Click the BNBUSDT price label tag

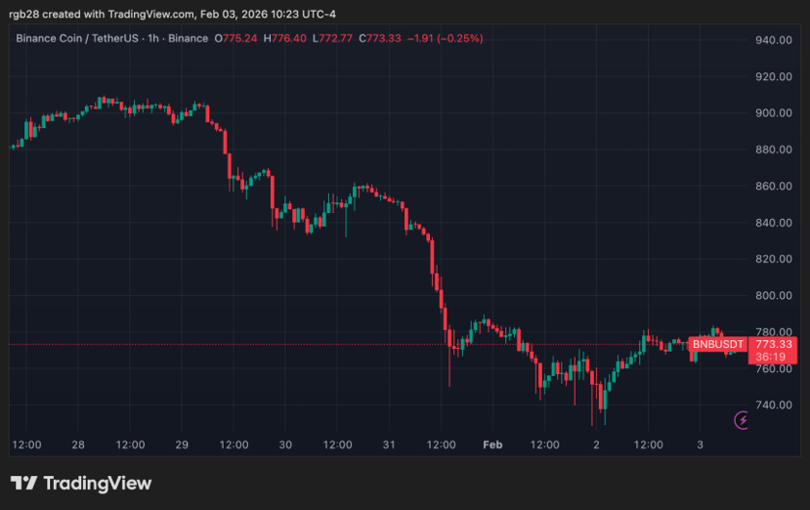click(717, 344)
